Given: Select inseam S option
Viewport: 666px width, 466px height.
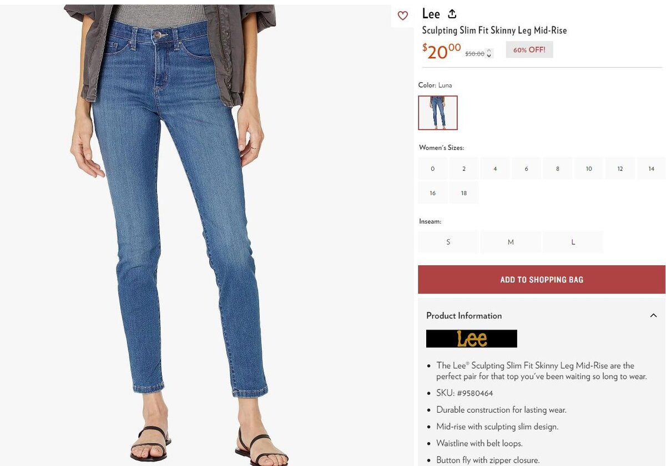Looking at the screenshot, I should click(x=448, y=242).
